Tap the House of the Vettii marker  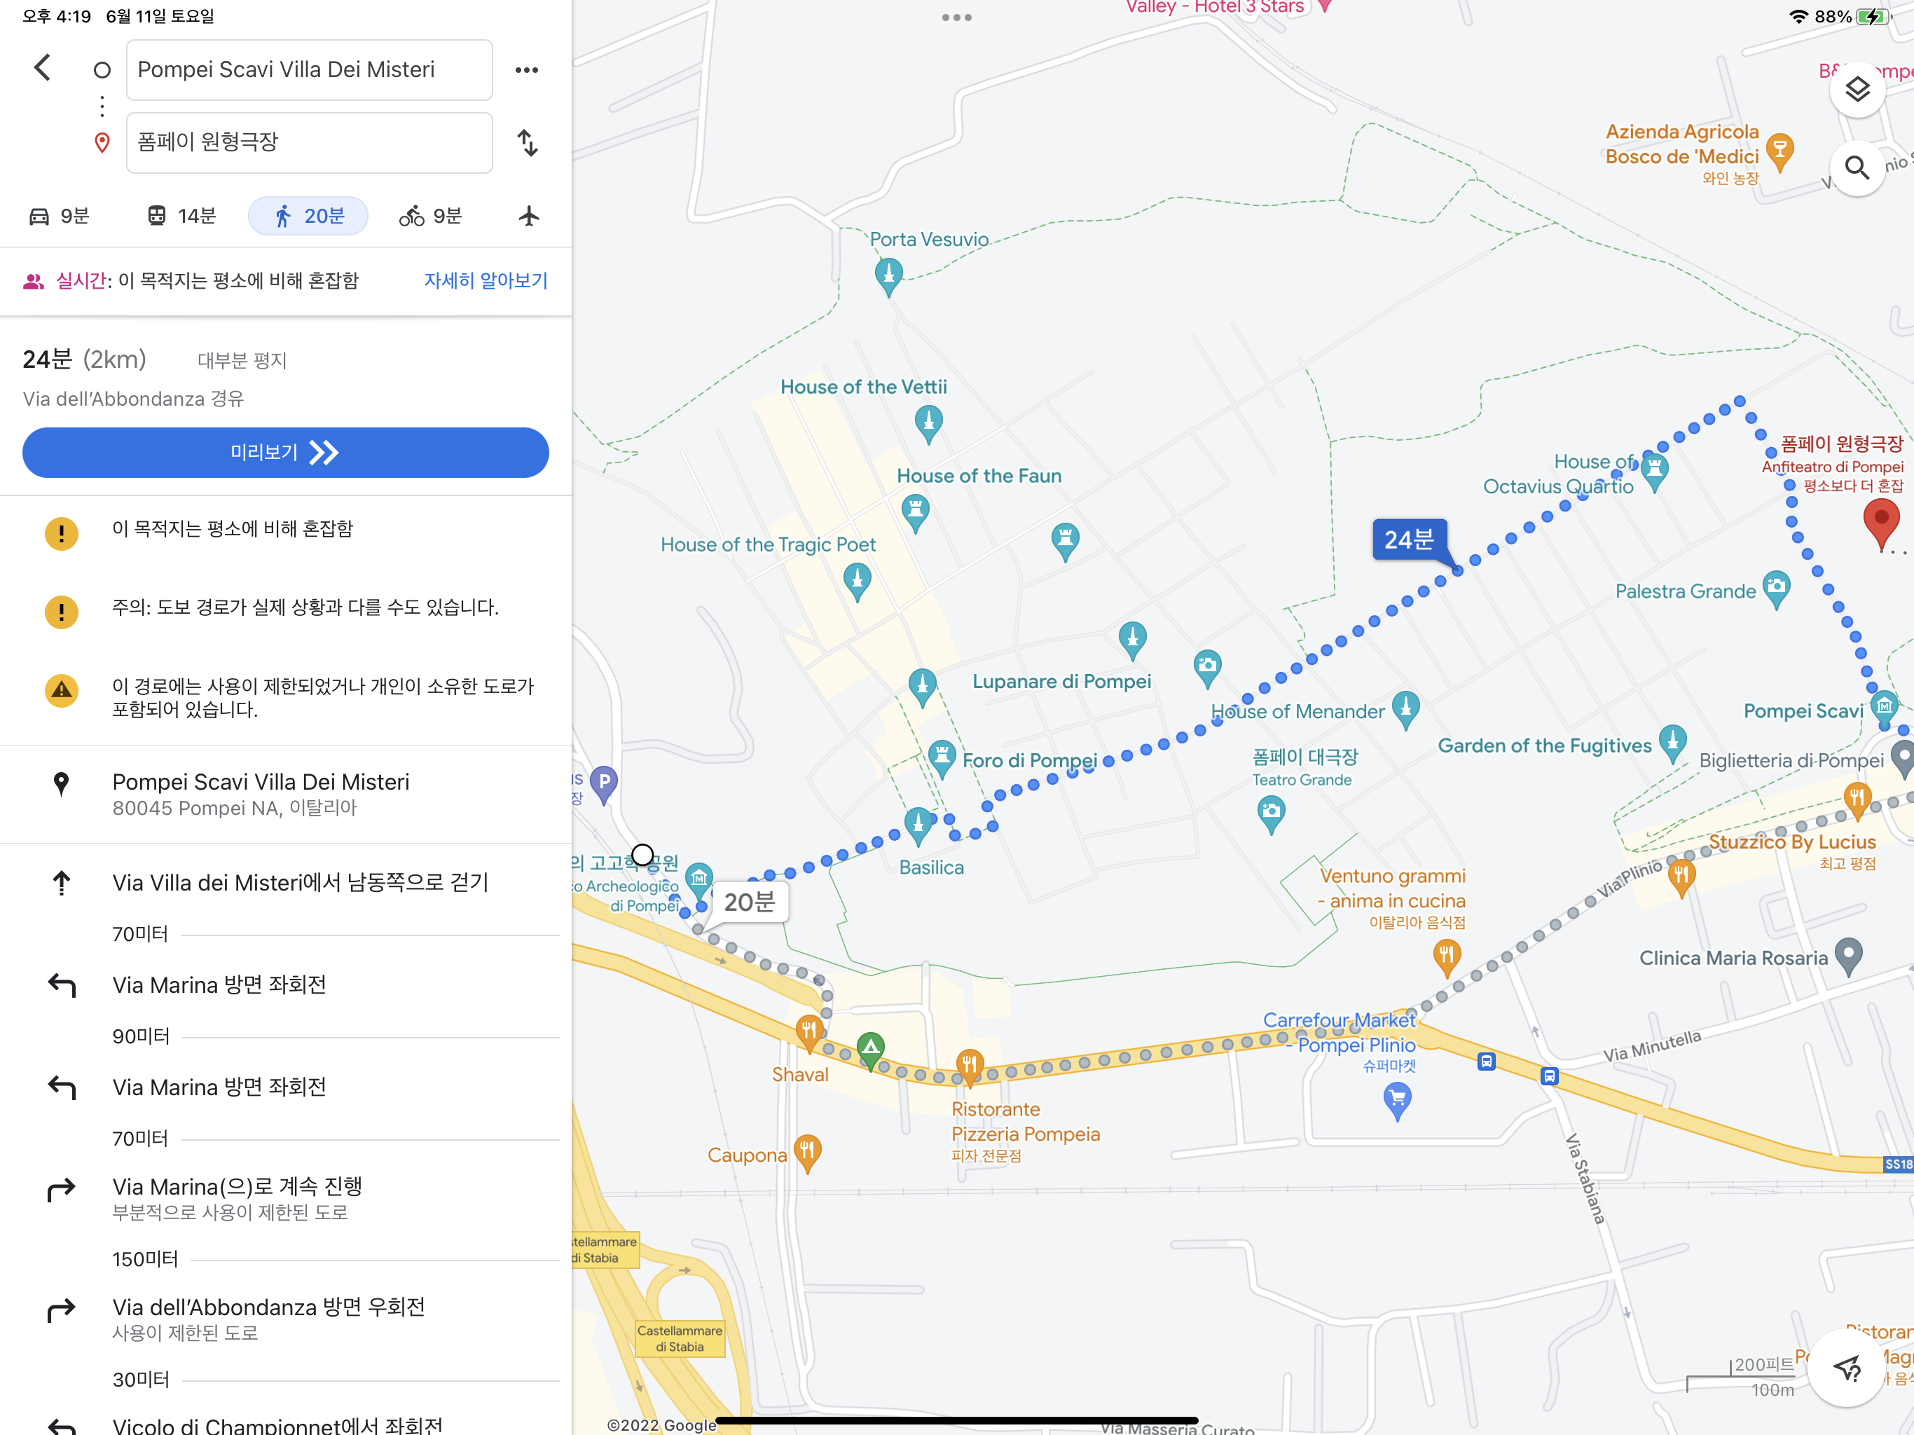pyautogui.click(x=928, y=423)
